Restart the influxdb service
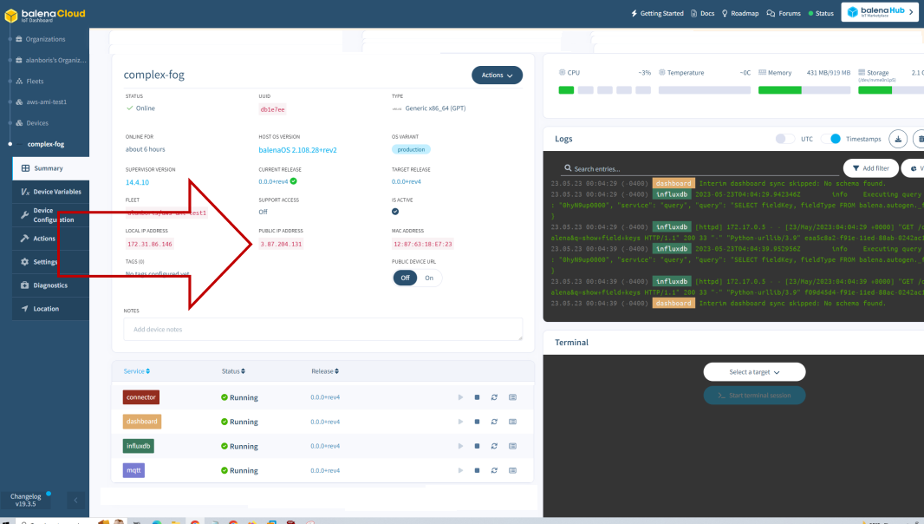 pos(494,446)
